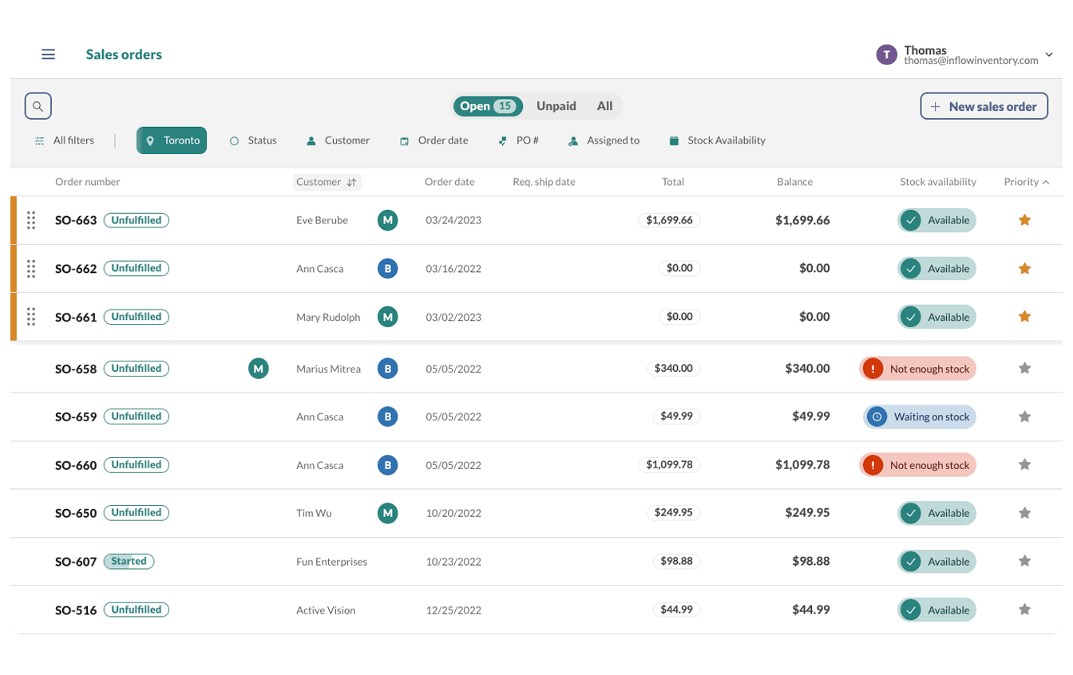
Task: Click the B assignee avatar on SO-660
Action: click(387, 465)
